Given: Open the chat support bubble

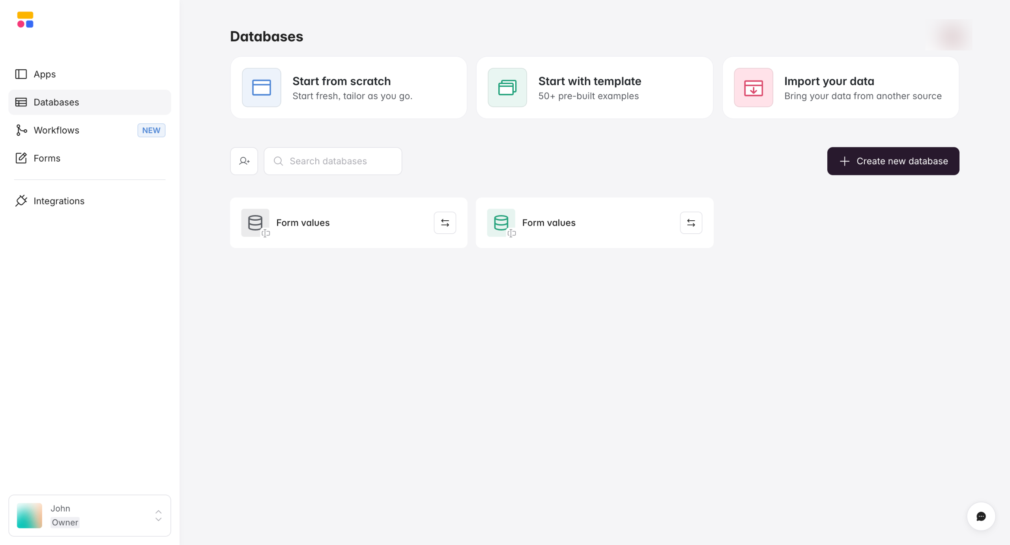Looking at the screenshot, I should pos(981,516).
